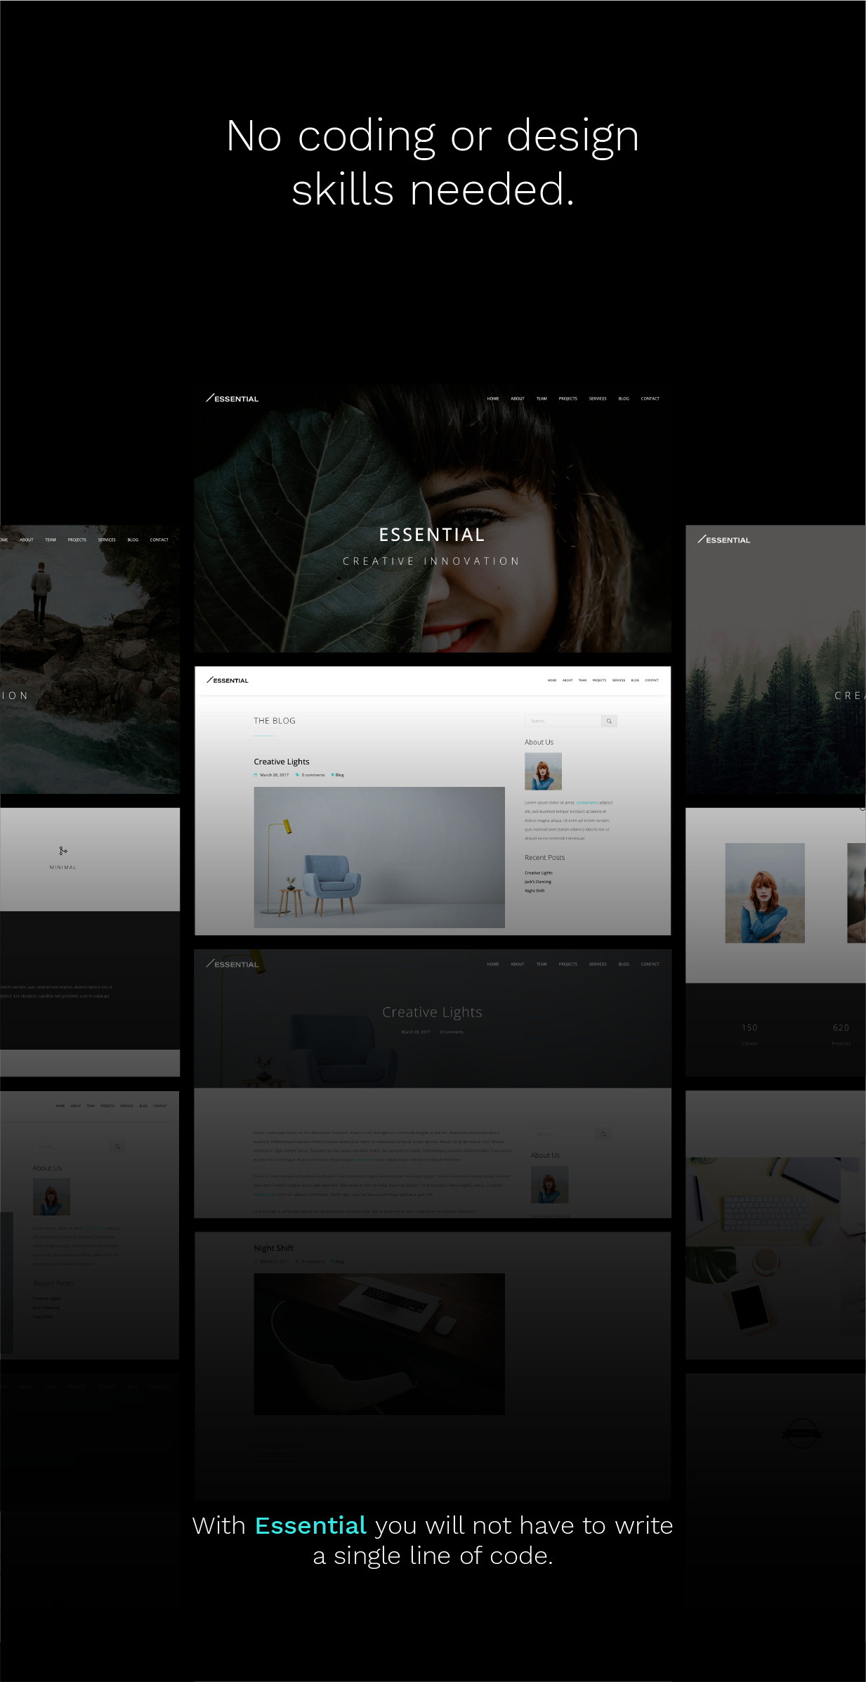Click the About Us redhead portrait thumbnail

point(543,771)
